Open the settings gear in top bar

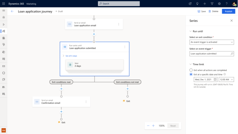[219, 4]
